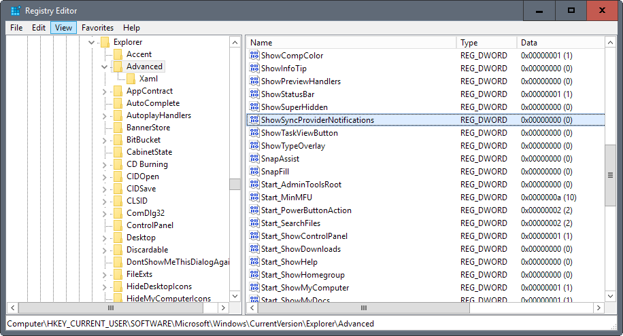This screenshot has width=623, height=336.
Task: Collapse the Advanced key in tree
Action: coord(104,67)
